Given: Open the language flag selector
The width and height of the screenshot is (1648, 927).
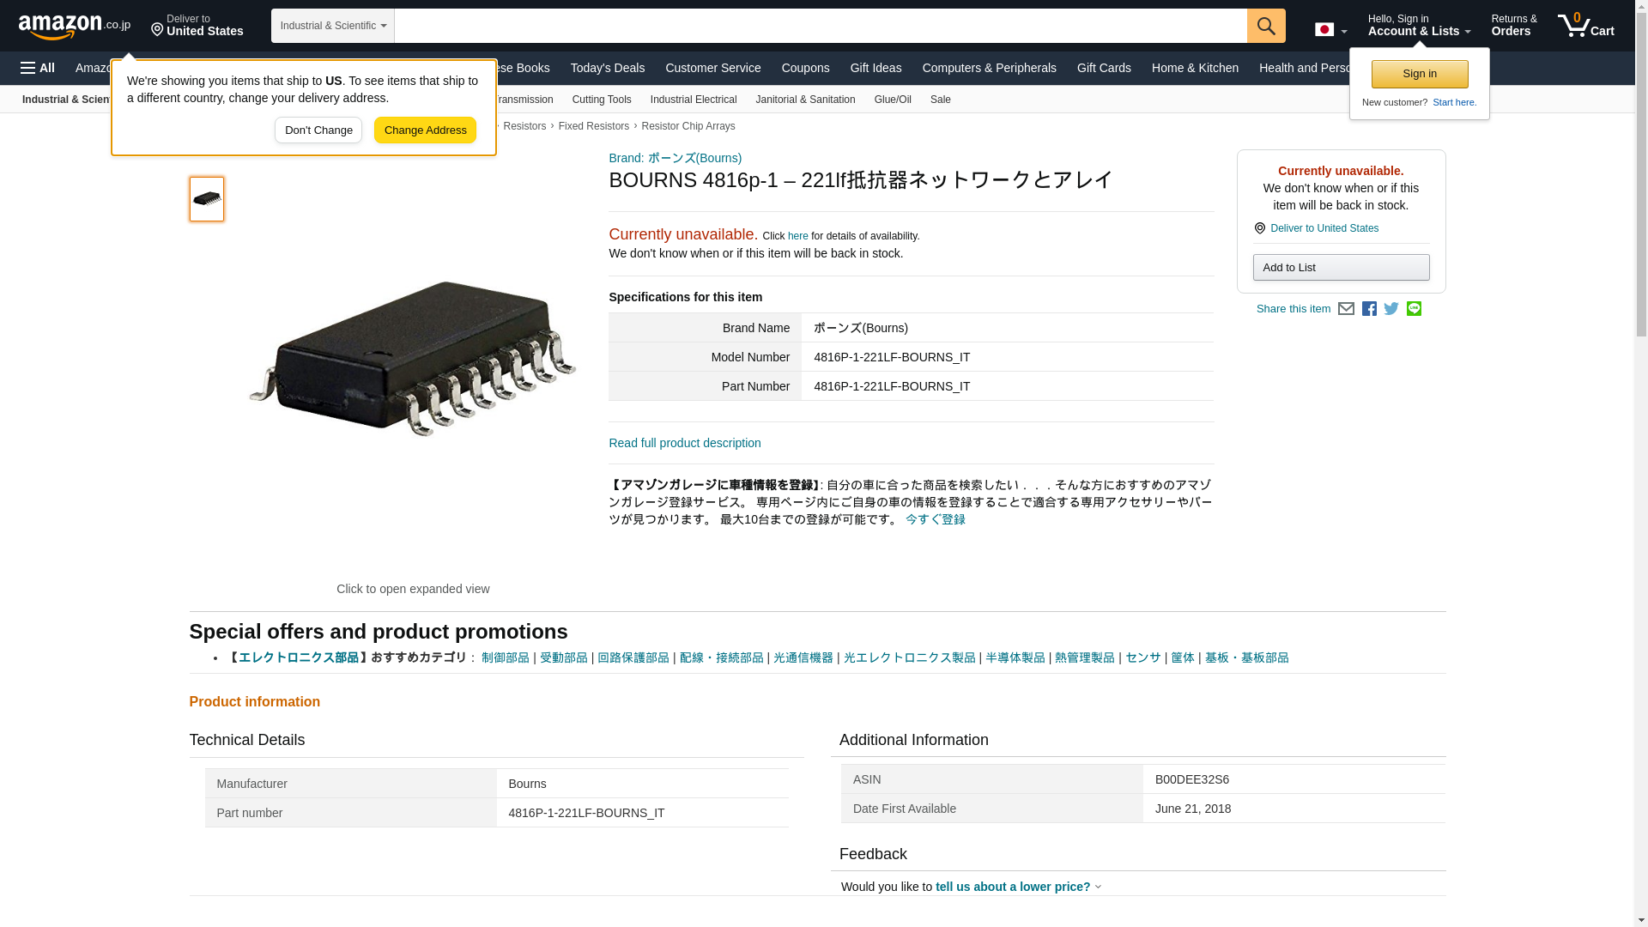Looking at the screenshot, I should 1330,30.
